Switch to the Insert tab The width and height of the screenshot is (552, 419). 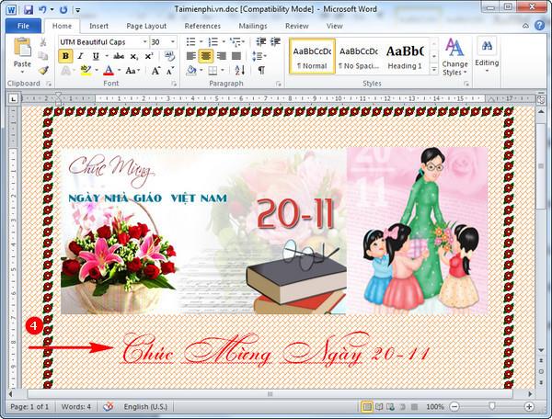pos(98,26)
